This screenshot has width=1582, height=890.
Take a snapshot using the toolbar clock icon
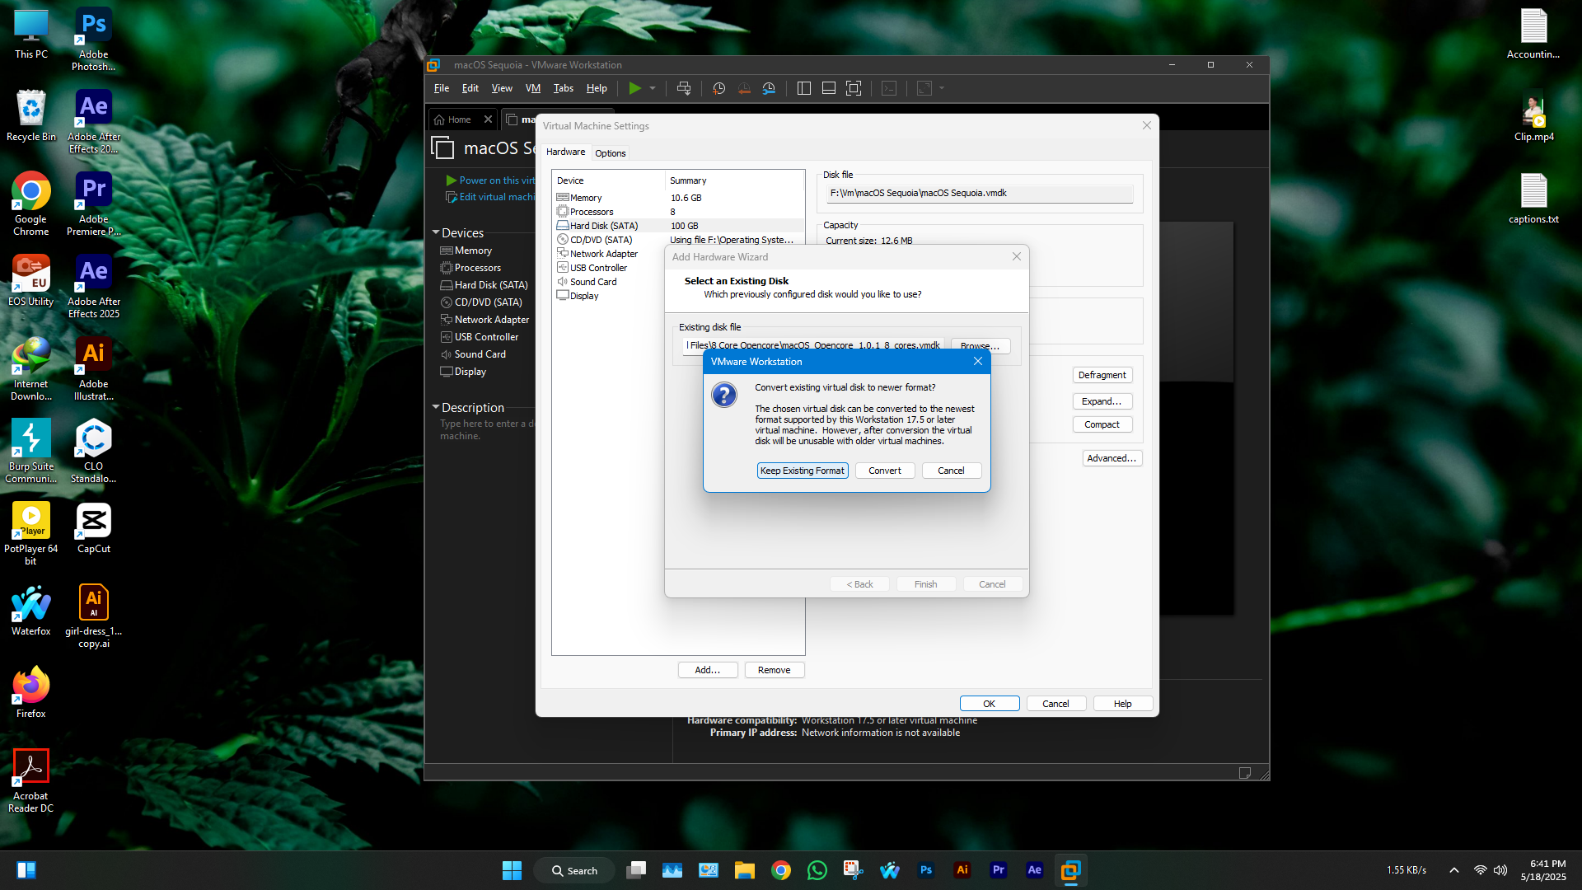pyautogui.click(x=718, y=88)
